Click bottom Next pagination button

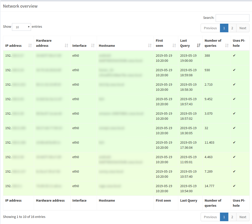(x=243, y=217)
